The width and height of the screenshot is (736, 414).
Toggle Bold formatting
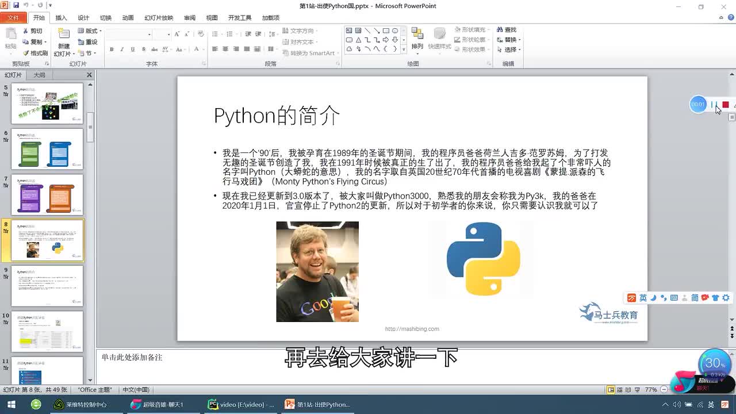[111, 49]
